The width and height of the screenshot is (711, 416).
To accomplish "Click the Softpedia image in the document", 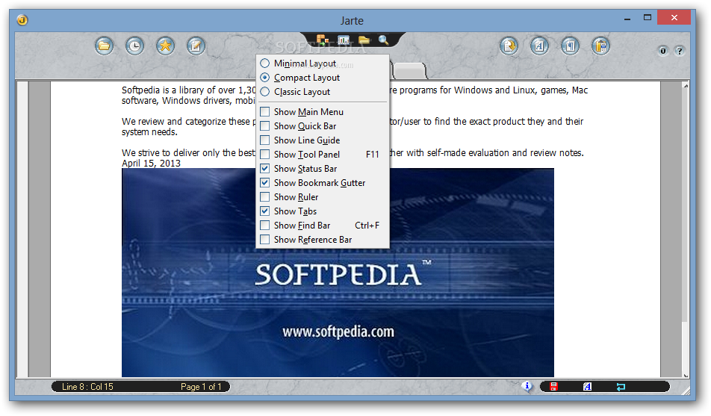I will click(338, 273).
